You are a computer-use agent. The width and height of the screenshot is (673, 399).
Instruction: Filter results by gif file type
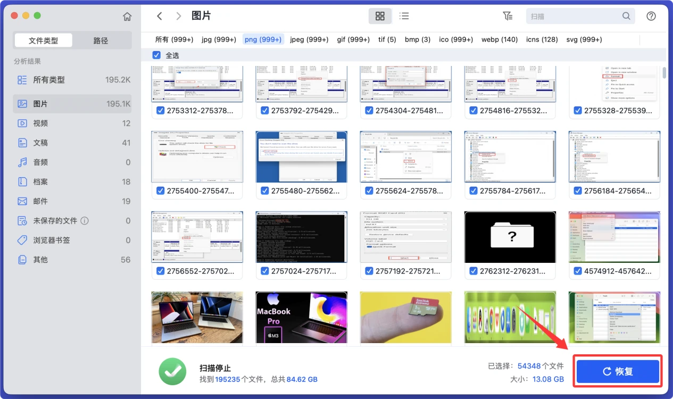353,39
